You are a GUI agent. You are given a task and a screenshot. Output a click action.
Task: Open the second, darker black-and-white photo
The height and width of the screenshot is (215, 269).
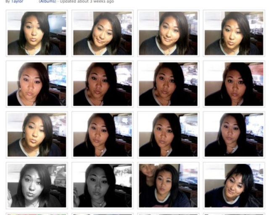point(103,186)
